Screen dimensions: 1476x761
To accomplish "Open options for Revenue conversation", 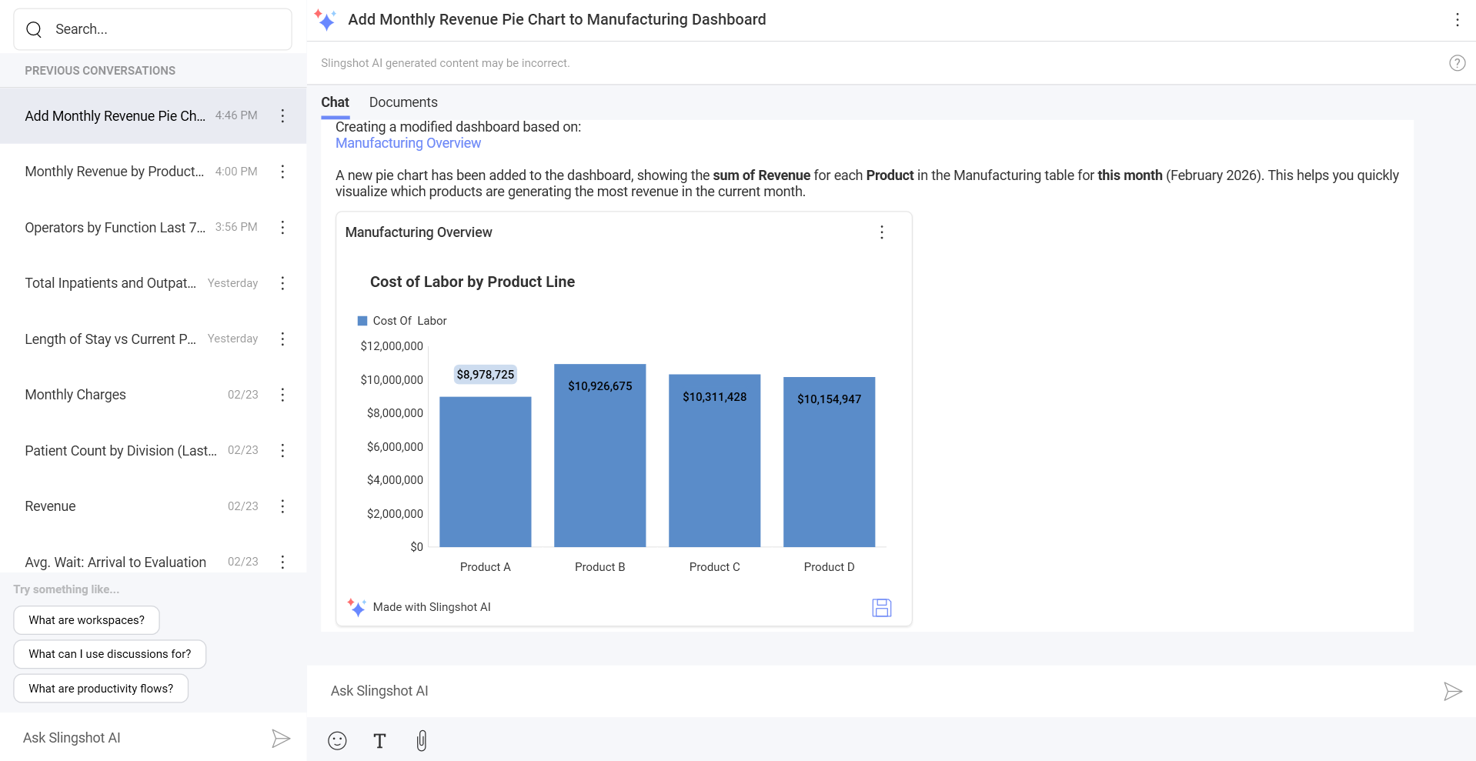I will click(x=282, y=506).
